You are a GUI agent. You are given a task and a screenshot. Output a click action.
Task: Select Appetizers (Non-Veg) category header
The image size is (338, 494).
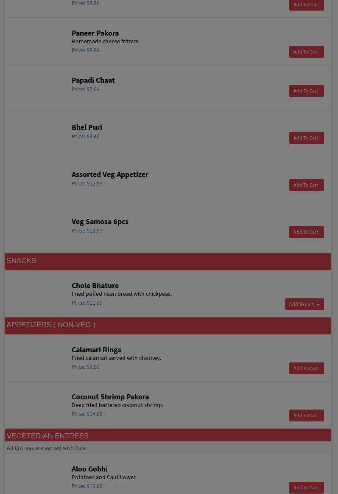[x=51, y=325]
